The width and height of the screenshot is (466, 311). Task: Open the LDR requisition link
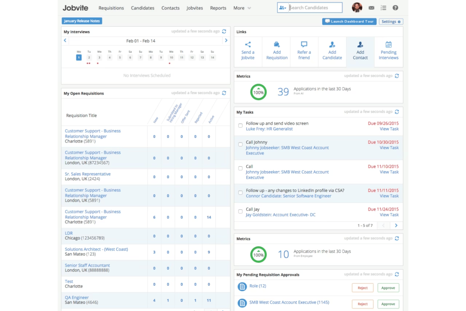pyautogui.click(x=69, y=233)
